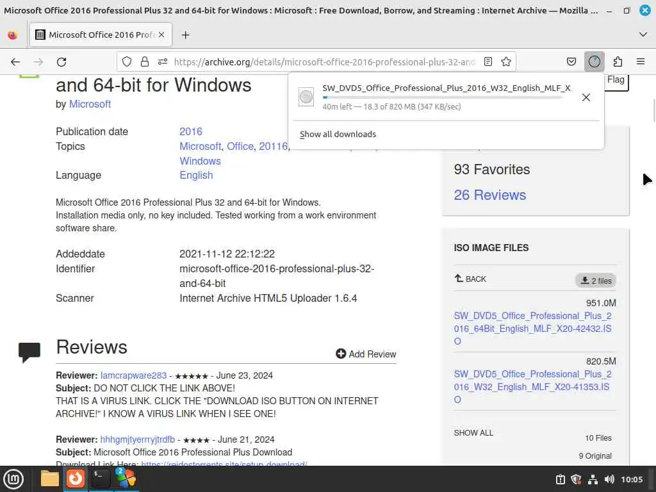Open the network tray icon

pyautogui.click(x=593, y=479)
